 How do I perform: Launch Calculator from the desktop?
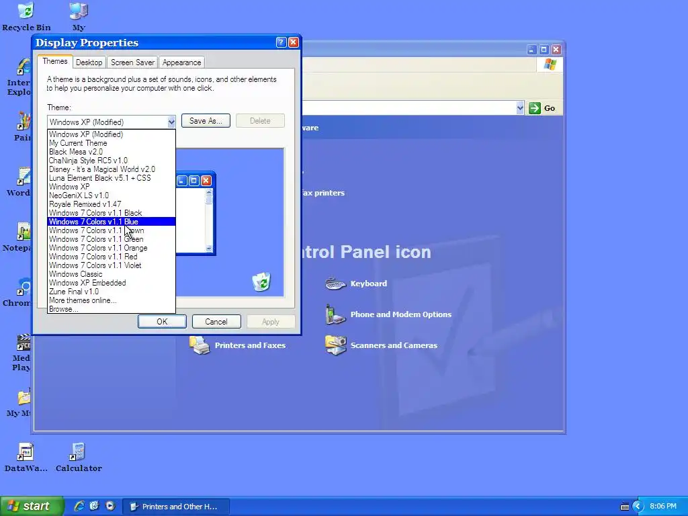point(79,458)
